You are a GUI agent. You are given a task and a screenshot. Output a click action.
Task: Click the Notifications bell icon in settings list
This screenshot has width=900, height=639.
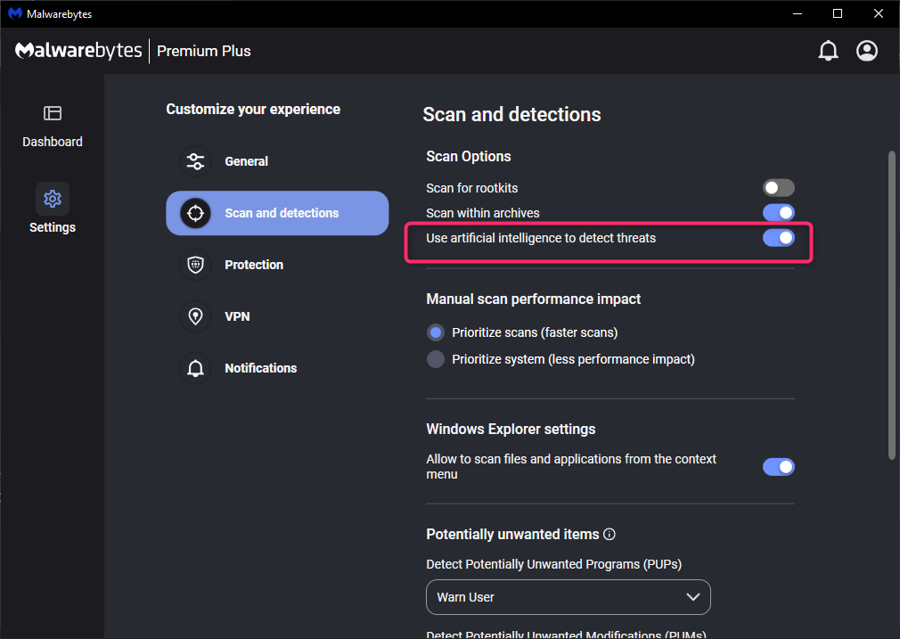click(196, 368)
